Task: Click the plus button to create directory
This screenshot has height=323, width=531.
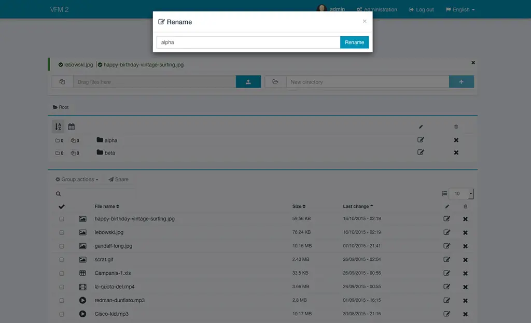Action: pos(461,82)
